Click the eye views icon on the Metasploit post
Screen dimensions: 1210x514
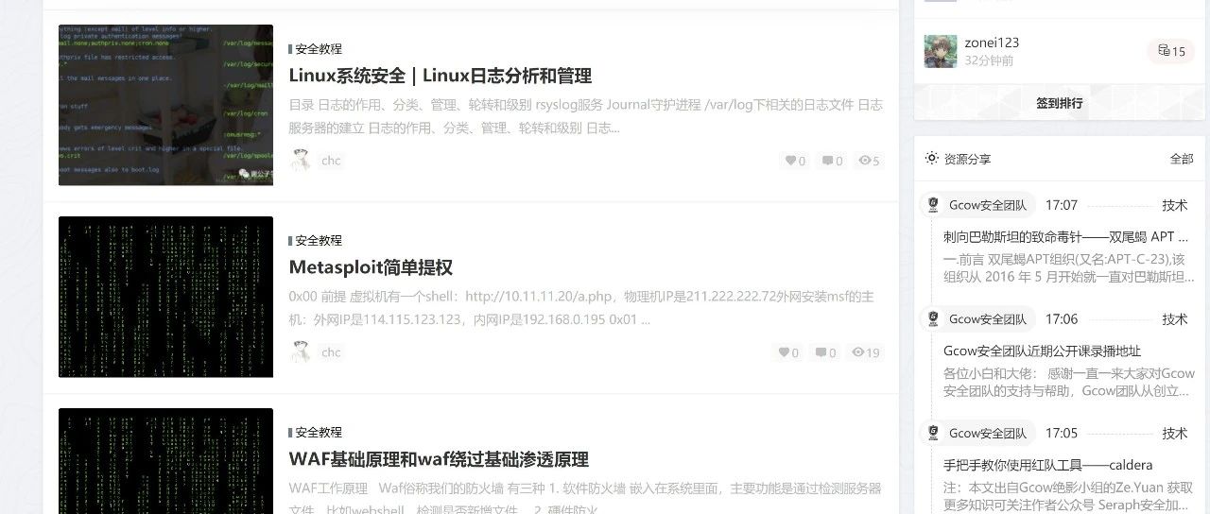[857, 352]
